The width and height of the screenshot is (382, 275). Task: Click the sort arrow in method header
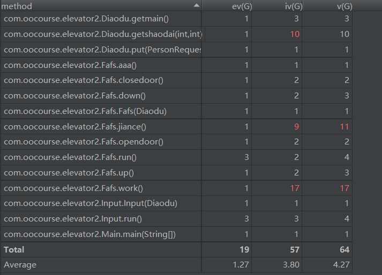[x=197, y=5]
